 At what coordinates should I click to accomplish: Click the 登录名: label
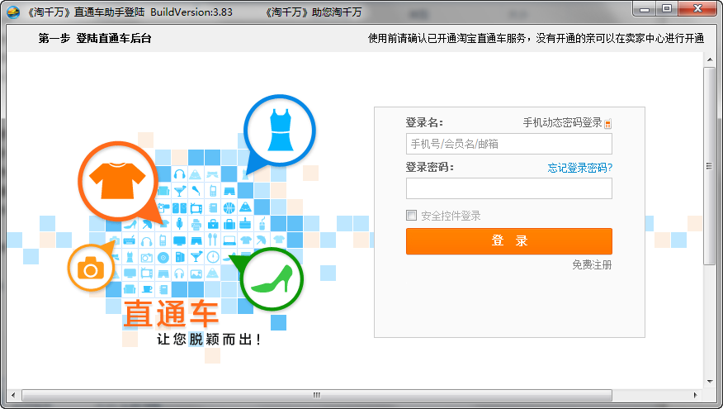click(424, 123)
